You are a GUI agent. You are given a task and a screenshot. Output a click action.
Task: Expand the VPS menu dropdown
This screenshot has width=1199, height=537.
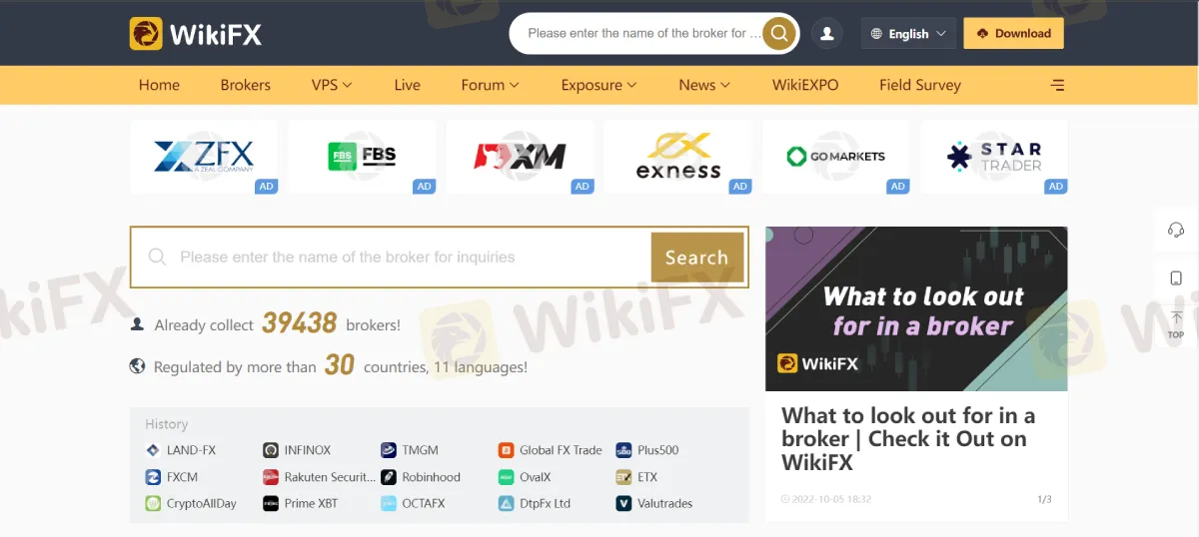tap(332, 85)
